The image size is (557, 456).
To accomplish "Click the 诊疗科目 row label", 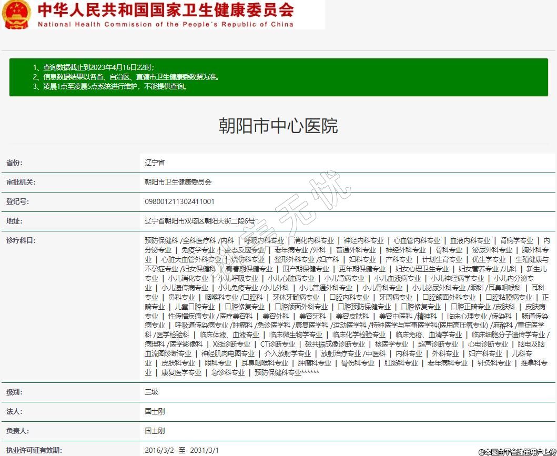I will (21, 240).
